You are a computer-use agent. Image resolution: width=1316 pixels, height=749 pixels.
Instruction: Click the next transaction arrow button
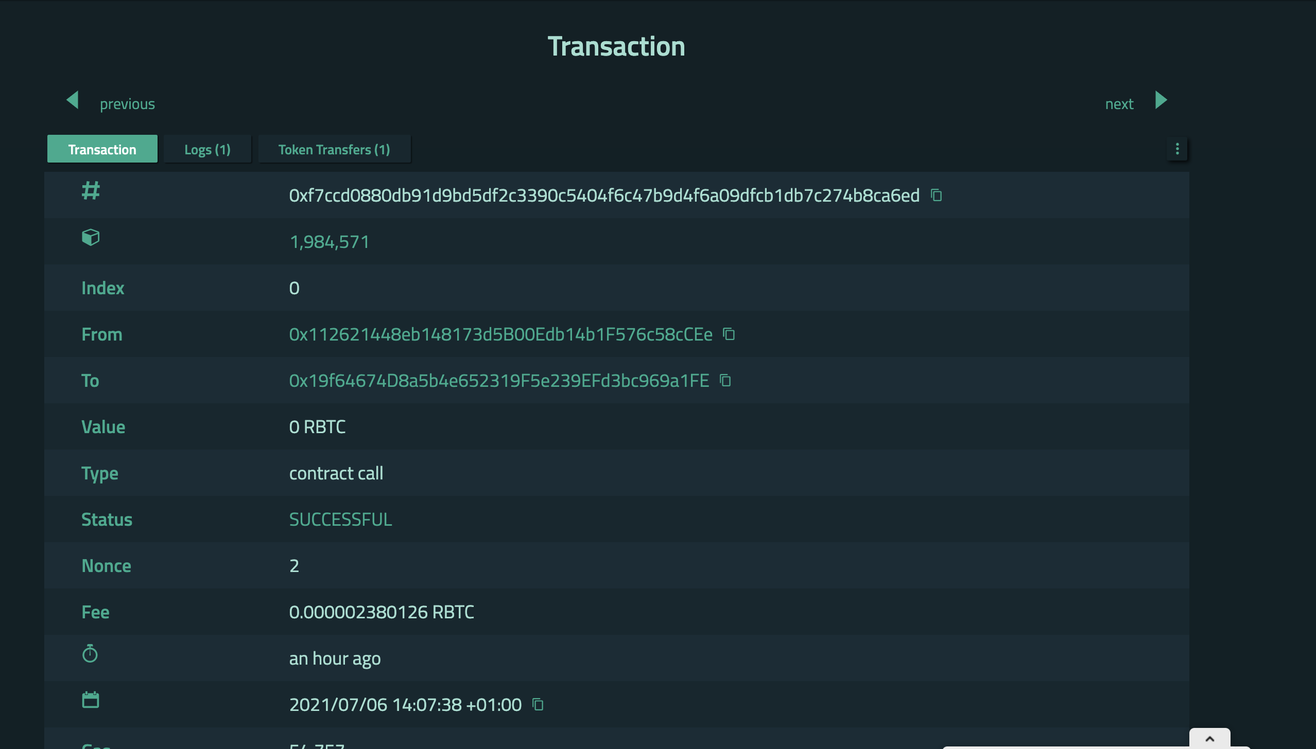pyautogui.click(x=1159, y=99)
